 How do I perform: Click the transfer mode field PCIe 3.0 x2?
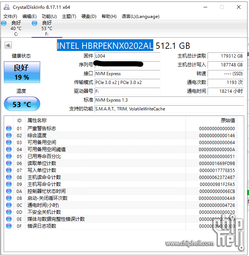tap(128, 83)
